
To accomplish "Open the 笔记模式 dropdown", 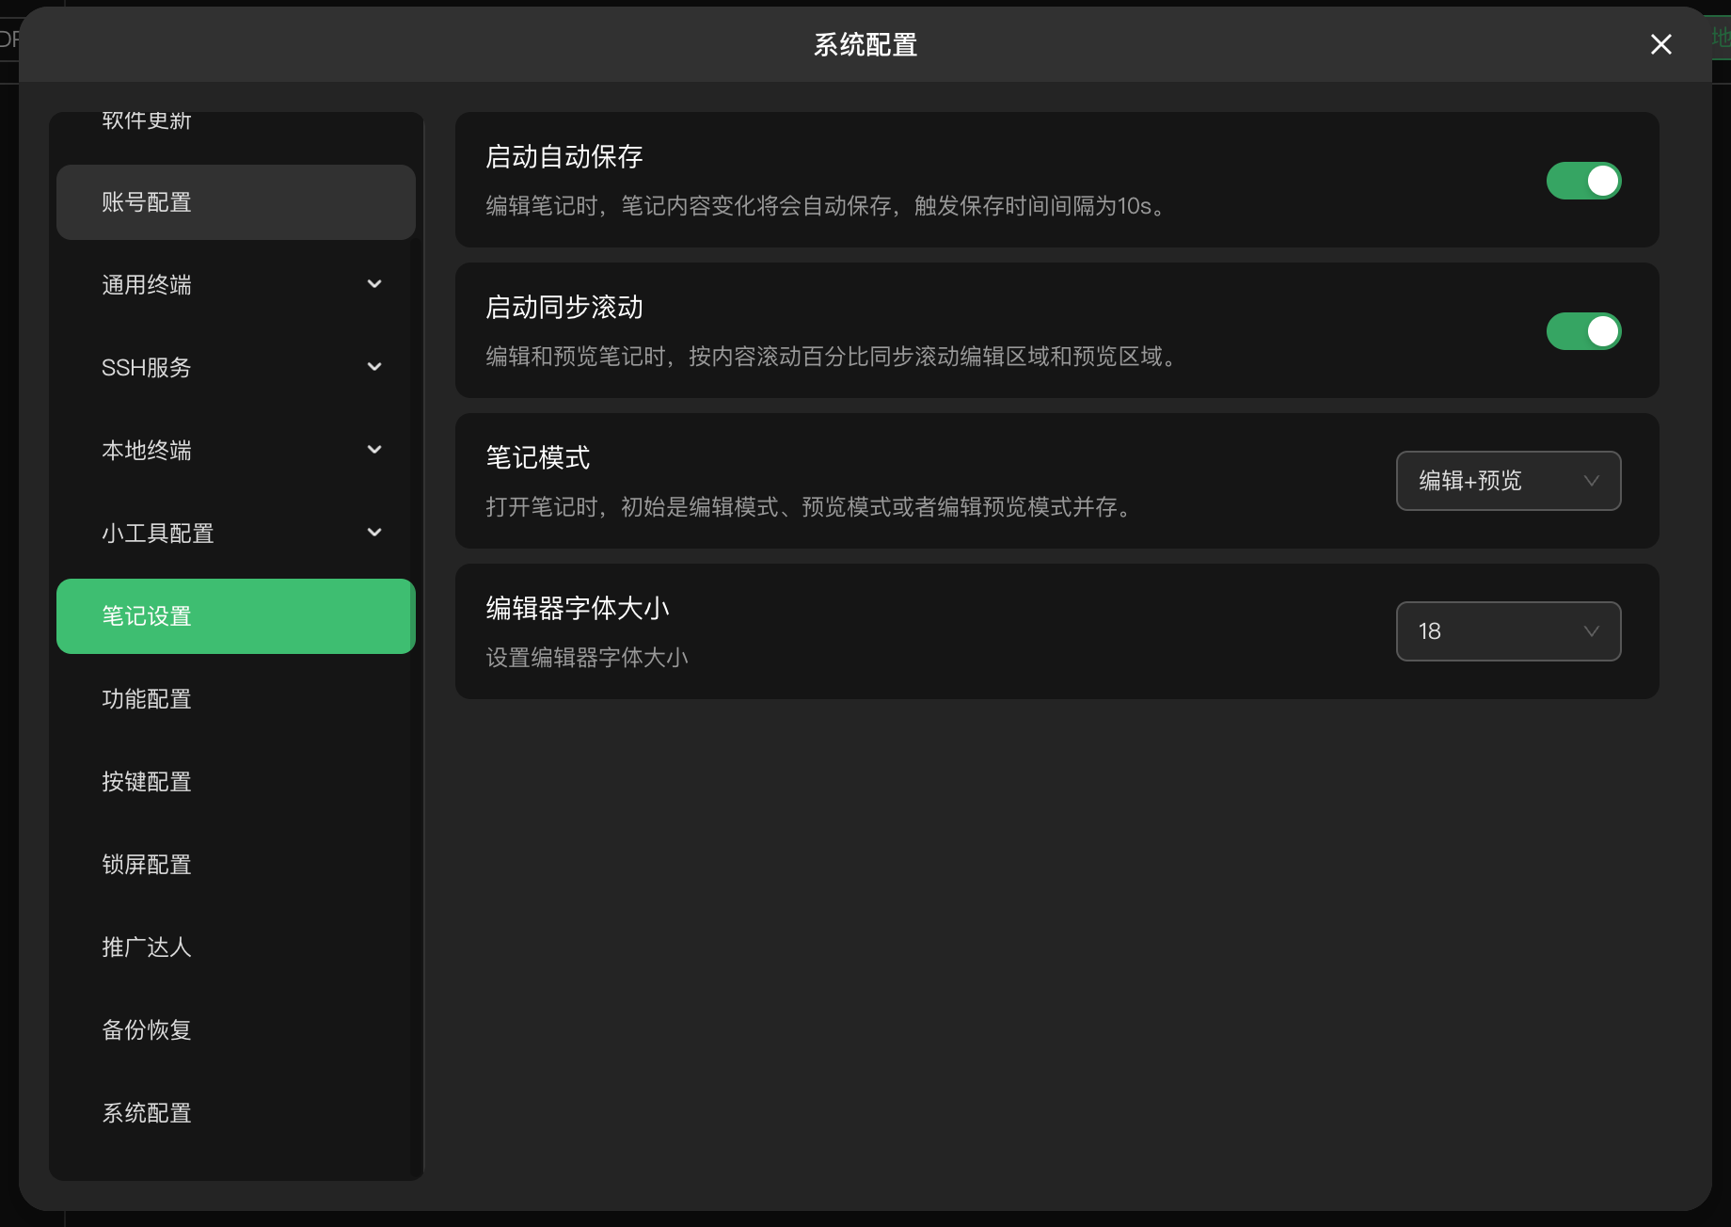I will [1507, 481].
